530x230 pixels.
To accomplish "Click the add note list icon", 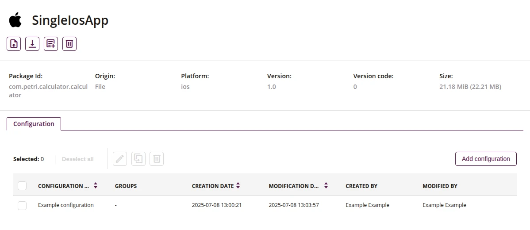I will (51, 44).
